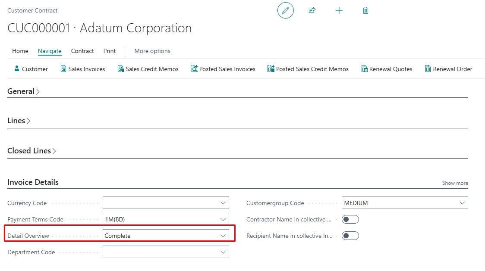Switch to the Contract menu tab
The height and width of the screenshot is (271, 485).
point(82,51)
